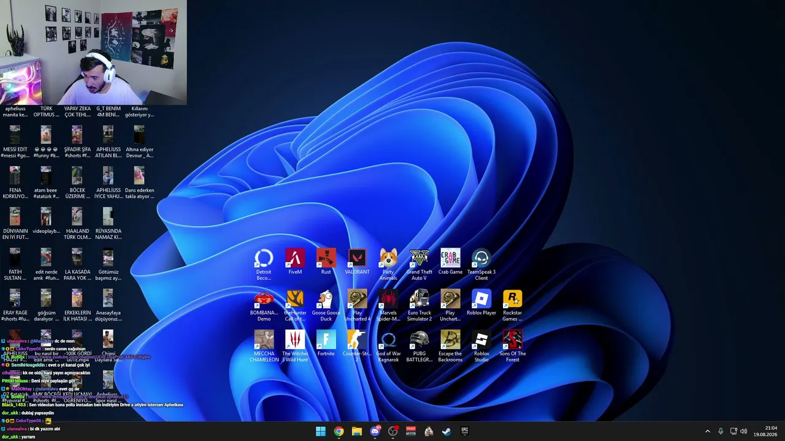Screen dimensions: 785x441
Task: Launch the TeamSpeak 3 Client shortcut
Action: [481, 265]
